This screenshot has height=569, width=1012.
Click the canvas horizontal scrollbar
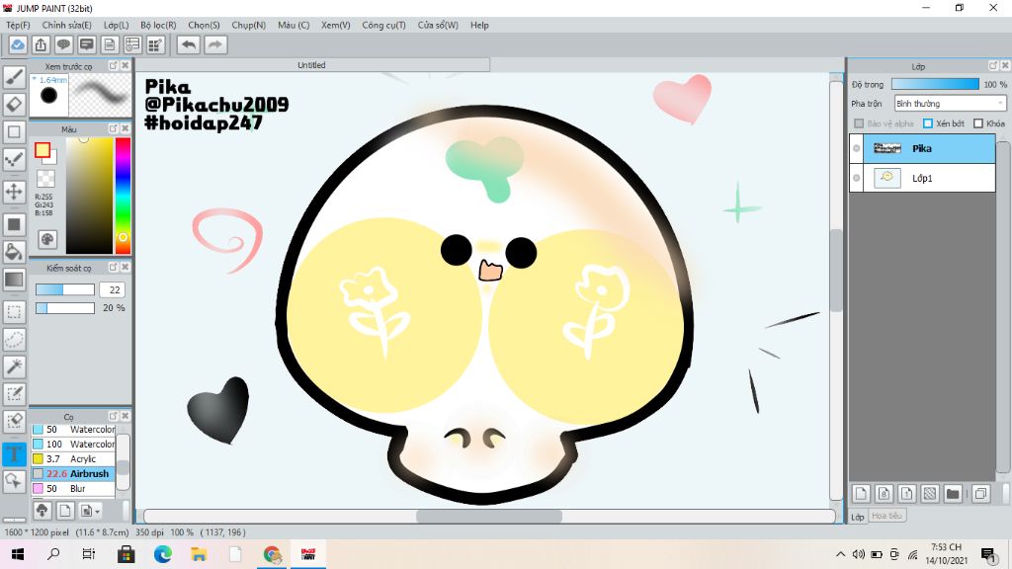point(489,516)
